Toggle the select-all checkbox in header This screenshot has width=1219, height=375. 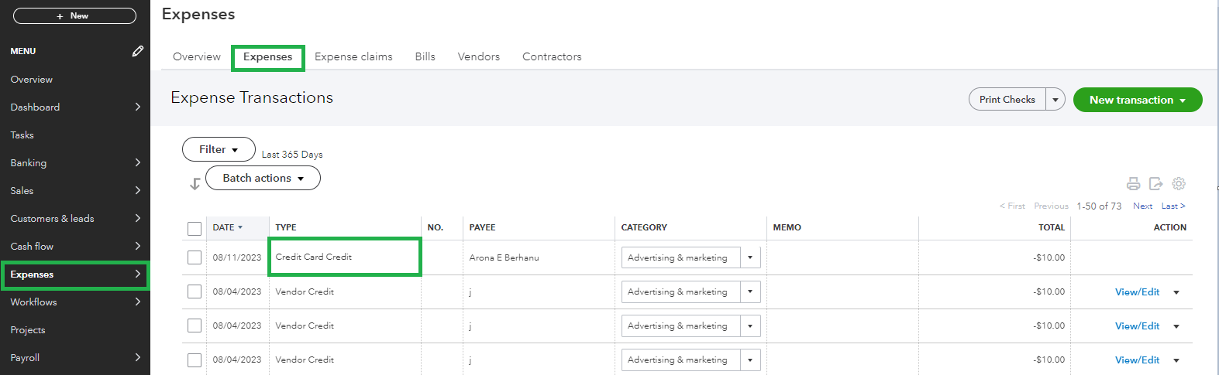(x=195, y=228)
